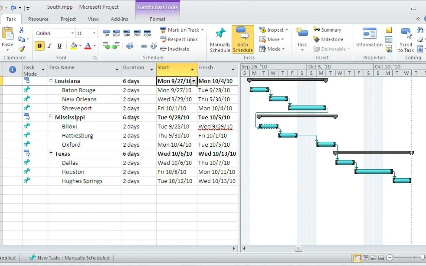Viewport: 426px width, 266px height.
Task: Open the Task Name column filter arrow
Action: coord(117,69)
